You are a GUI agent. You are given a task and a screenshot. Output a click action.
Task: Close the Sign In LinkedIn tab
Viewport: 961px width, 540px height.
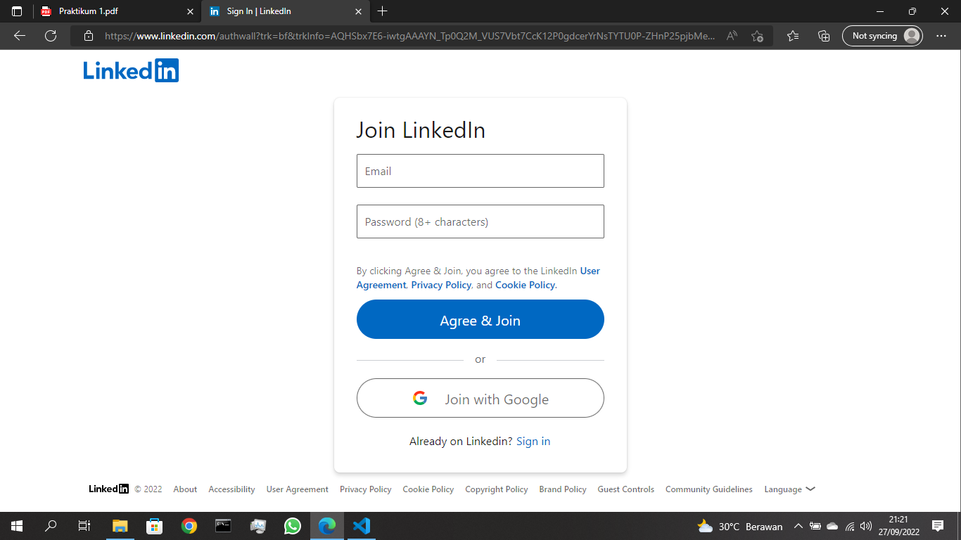pos(358,12)
